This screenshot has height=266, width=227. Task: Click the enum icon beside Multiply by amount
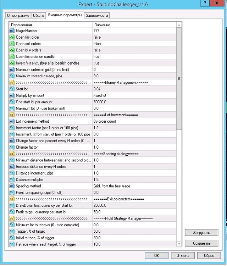click(x=12, y=95)
